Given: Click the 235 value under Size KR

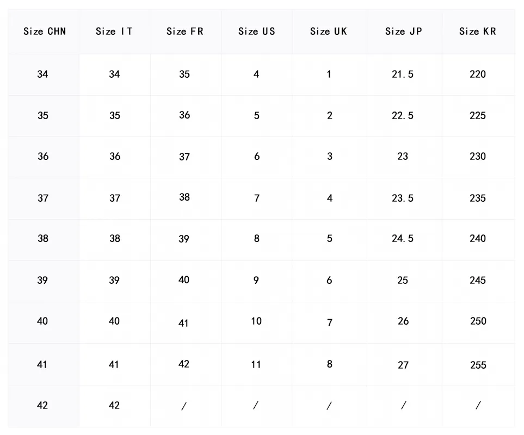Looking at the screenshot, I should (x=478, y=198).
